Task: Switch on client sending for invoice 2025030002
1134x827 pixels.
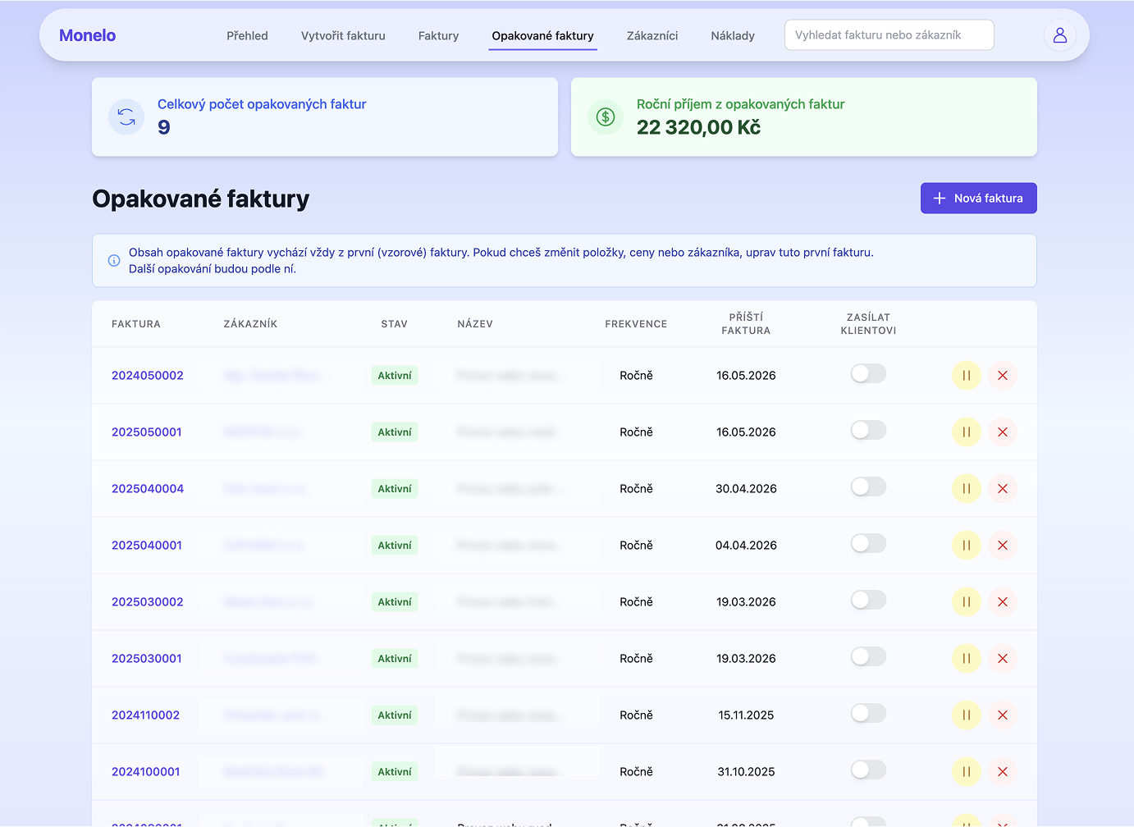Action: [868, 601]
